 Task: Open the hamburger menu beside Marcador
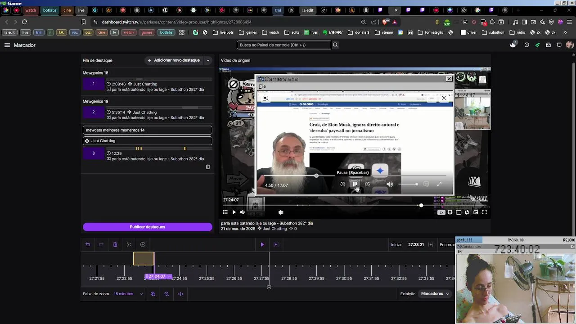pos(7,45)
